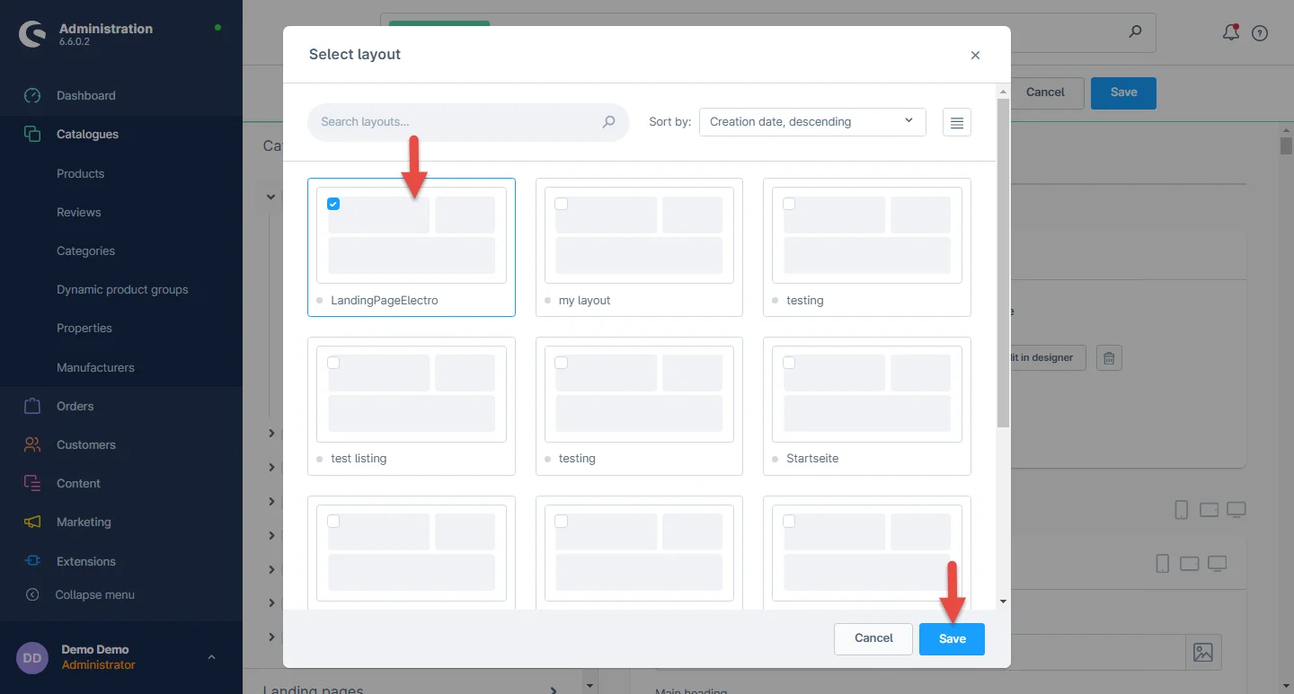Open Products in the sidebar
Screen dimensions: 1294x694
[x=80, y=173]
